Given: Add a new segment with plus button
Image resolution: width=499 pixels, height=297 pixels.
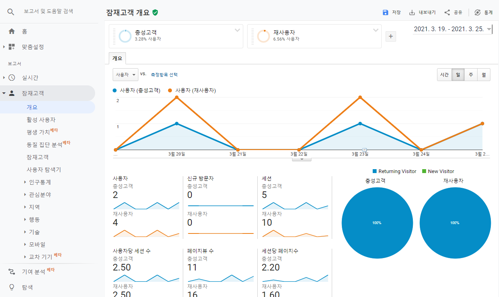Looking at the screenshot, I should [391, 36].
